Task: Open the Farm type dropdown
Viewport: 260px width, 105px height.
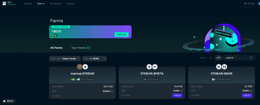Action: coord(65,59)
